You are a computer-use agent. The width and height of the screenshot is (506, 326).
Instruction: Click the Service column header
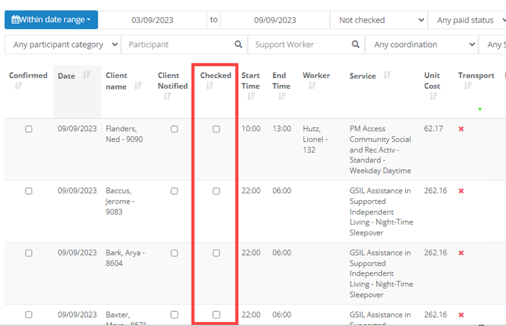363,76
